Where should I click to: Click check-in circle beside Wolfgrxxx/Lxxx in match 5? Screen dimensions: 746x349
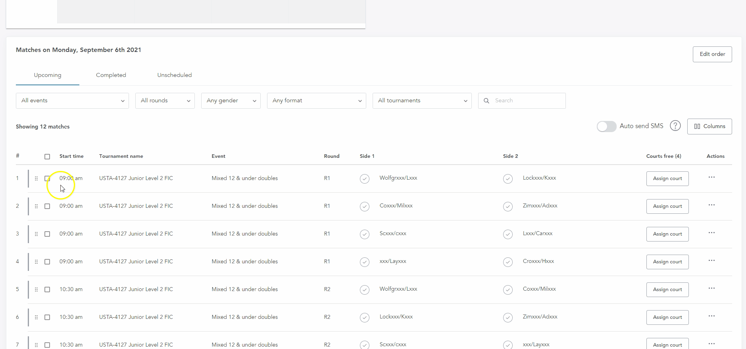(365, 290)
